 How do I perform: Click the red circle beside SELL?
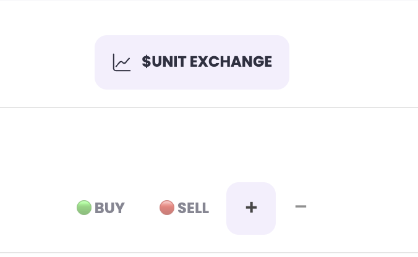pyautogui.click(x=166, y=208)
